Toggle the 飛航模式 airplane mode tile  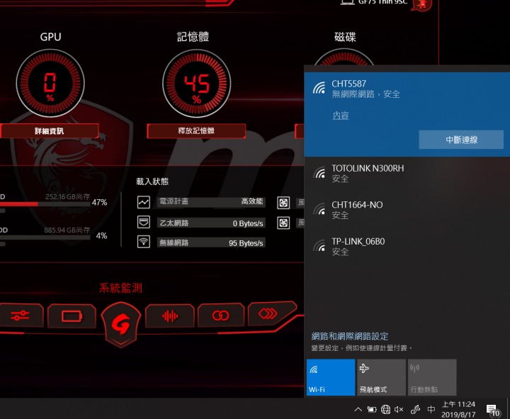381,377
